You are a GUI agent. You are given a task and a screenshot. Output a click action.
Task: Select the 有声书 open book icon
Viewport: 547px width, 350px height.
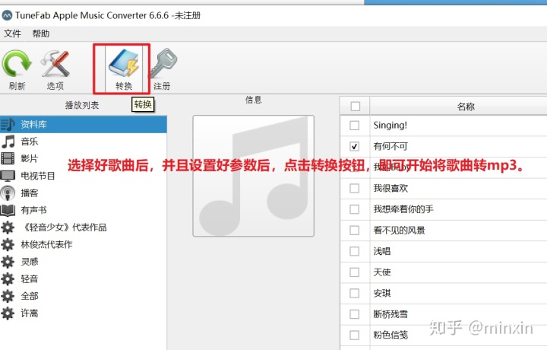point(8,210)
